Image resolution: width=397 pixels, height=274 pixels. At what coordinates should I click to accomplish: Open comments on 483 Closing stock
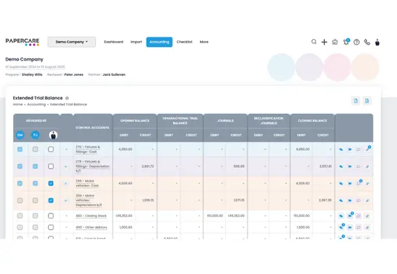coord(358,216)
